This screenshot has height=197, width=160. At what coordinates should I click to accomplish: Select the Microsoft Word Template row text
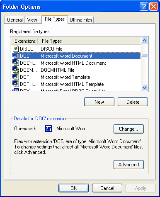click(65, 77)
